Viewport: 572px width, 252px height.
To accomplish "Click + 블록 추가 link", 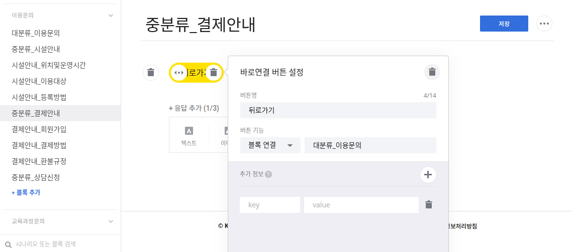I will point(26,192).
